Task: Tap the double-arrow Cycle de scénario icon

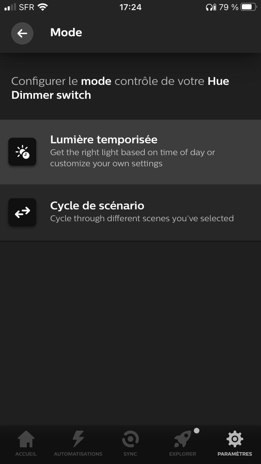Action: click(x=22, y=212)
